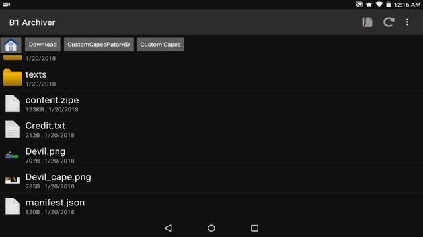423x237 pixels.
Task: Go to home directory via house icon
Action: 11,45
